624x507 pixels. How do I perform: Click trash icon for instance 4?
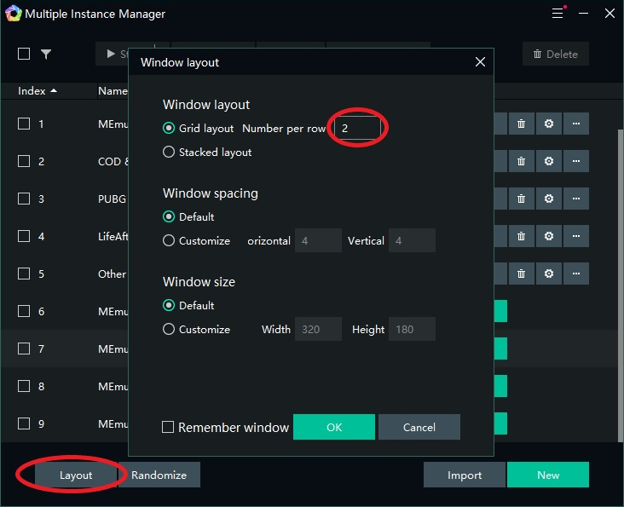coord(521,236)
